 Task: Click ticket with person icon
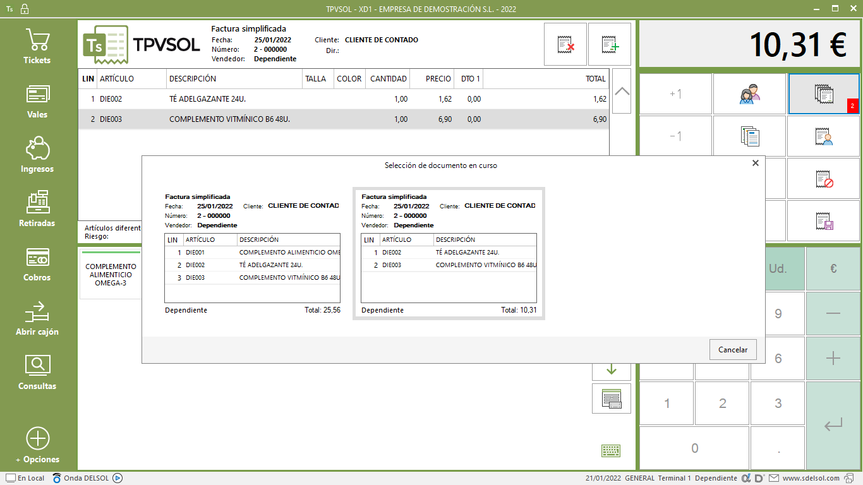pos(824,136)
